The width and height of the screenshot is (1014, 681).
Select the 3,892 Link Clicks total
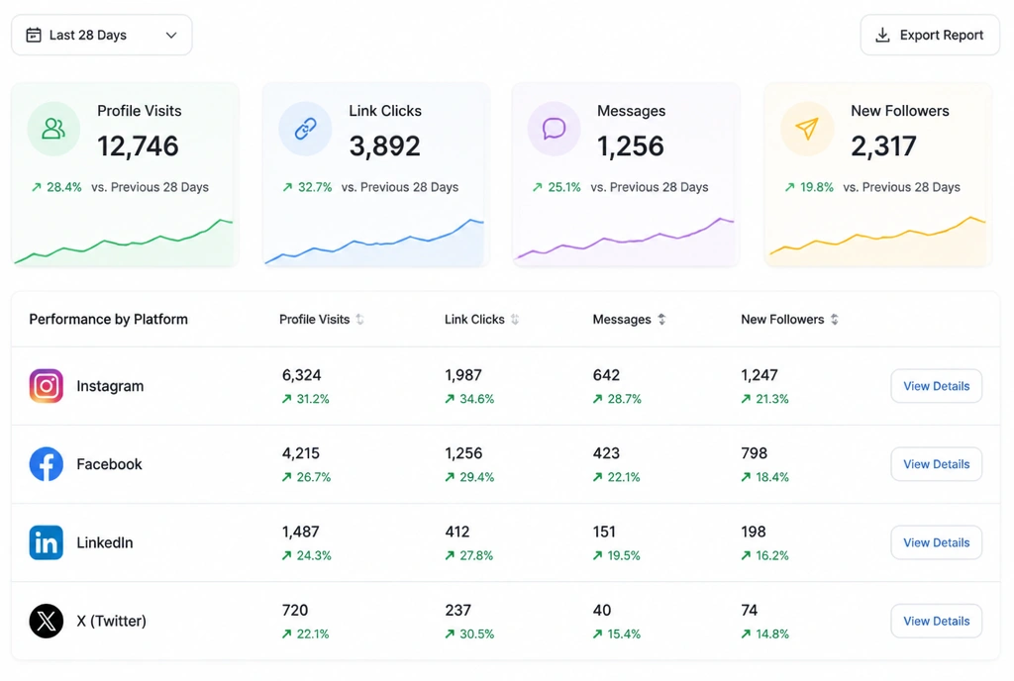pyautogui.click(x=385, y=146)
